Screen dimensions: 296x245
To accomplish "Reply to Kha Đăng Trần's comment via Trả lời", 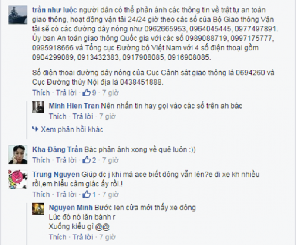I will [x=66, y=160].
